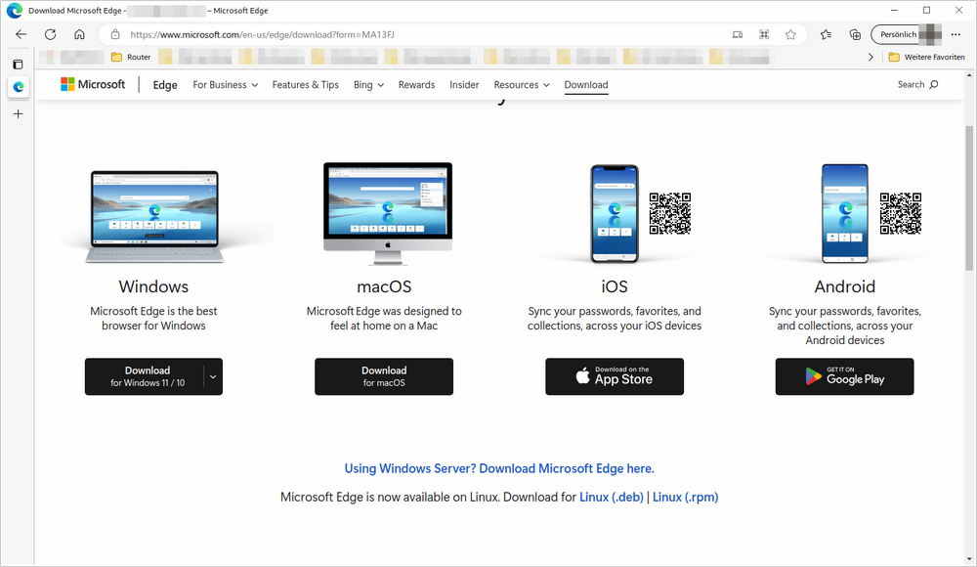Click the Android heading text
Viewport: 977px width, 567px height.
tap(845, 286)
